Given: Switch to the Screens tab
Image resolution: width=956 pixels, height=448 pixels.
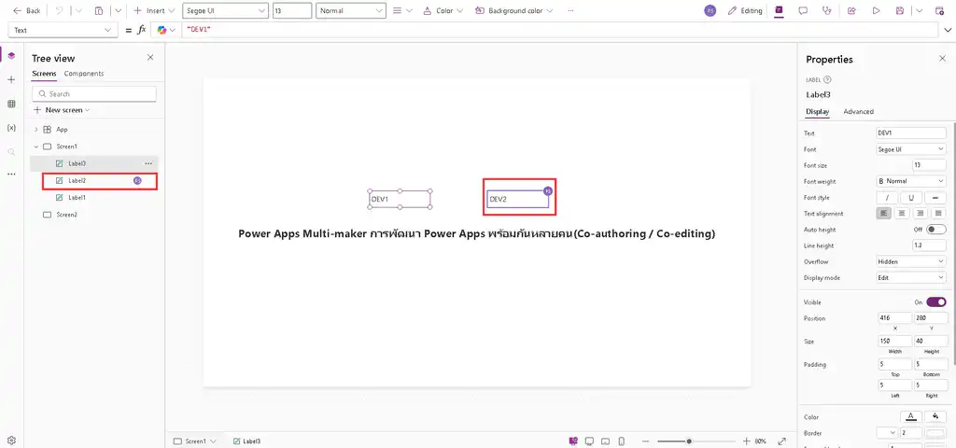Looking at the screenshot, I should 44,74.
